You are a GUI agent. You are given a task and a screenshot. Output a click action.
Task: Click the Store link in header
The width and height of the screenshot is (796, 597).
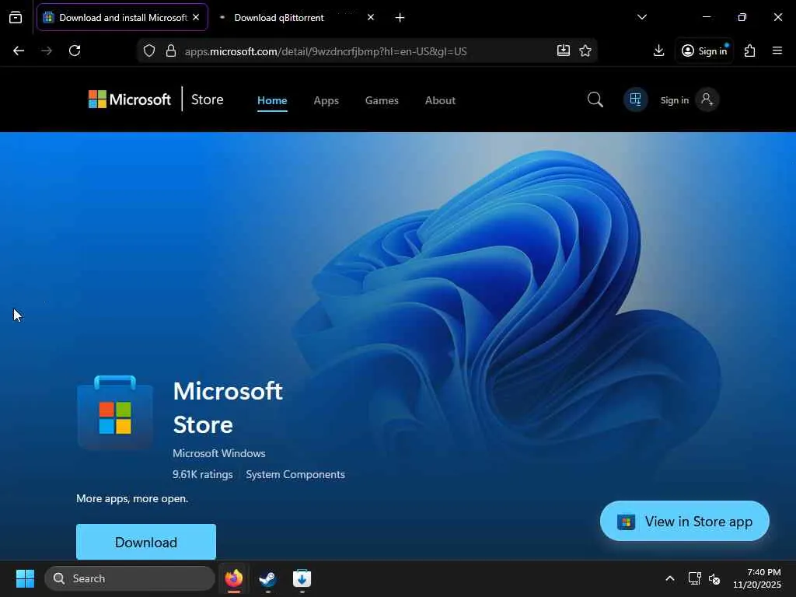point(207,99)
